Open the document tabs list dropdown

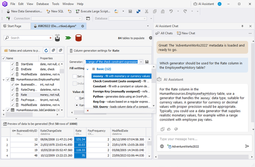pos(148,26)
